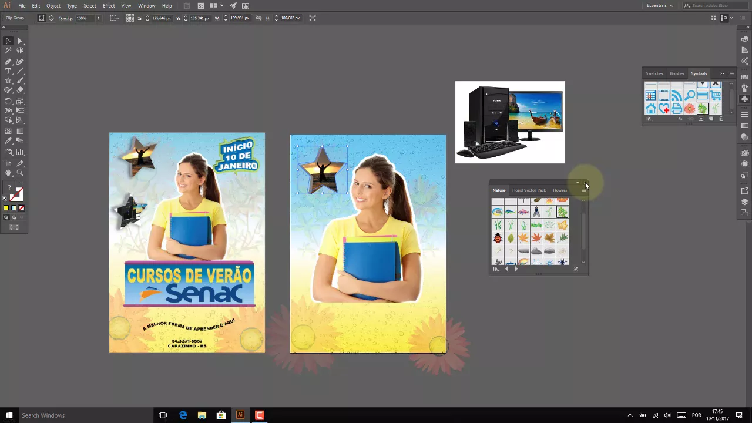Image resolution: width=752 pixels, height=423 pixels.
Task: Delete symbol using trash icon in Symbols panel
Action: pyautogui.click(x=721, y=119)
